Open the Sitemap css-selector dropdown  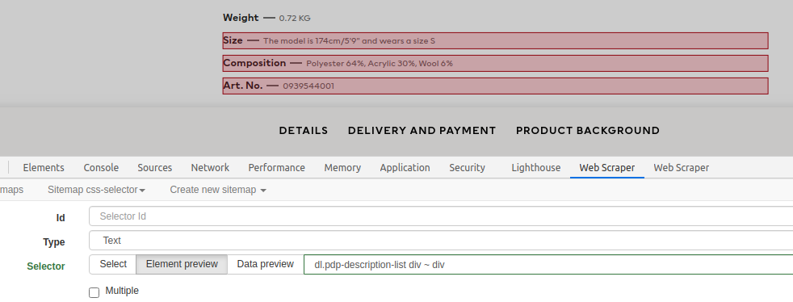click(x=96, y=190)
